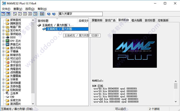Select the 所有游戏 folder icon
The image size is (180, 111).
(x=7, y=20)
